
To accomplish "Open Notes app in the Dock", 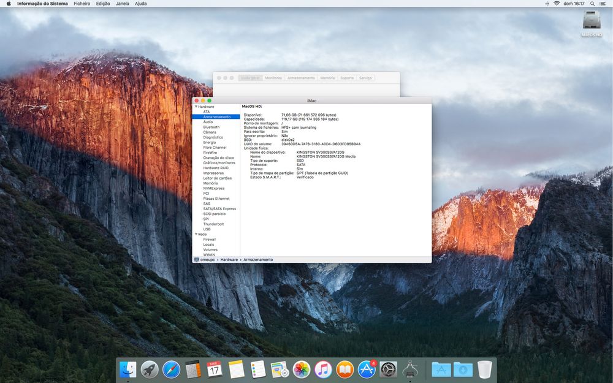I will 236,370.
